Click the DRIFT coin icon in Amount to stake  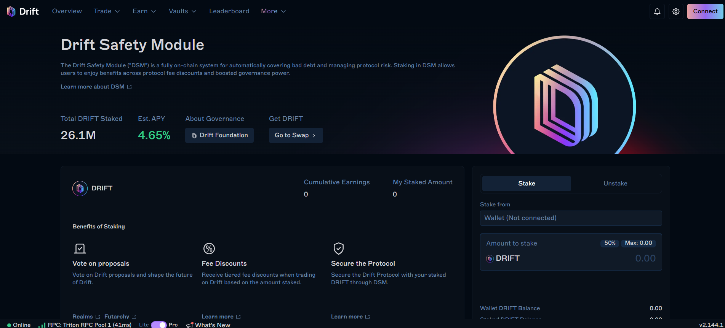point(490,258)
